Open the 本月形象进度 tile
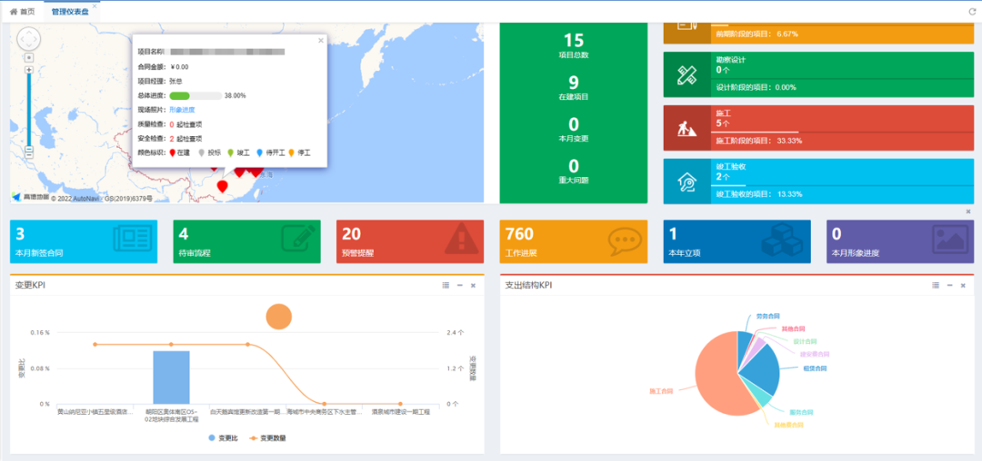 900,241
